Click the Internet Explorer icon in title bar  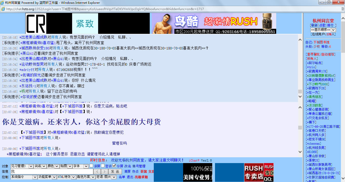(2, 3)
